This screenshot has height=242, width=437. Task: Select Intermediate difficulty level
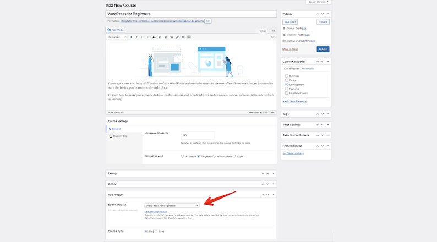(x=214, y=156)
